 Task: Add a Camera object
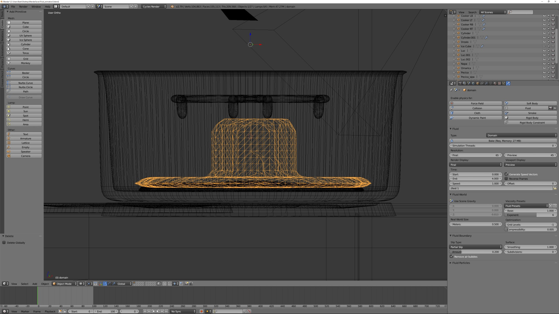point(24,156)
